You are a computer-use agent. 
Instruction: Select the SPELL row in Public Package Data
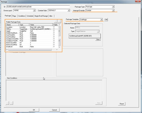pos(32,29)
